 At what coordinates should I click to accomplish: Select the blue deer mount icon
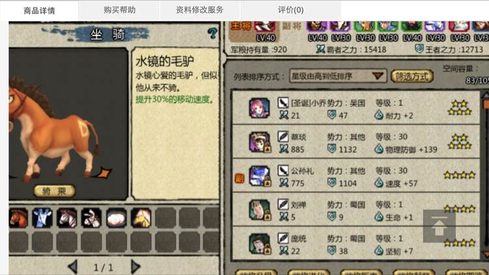[42, 218]
